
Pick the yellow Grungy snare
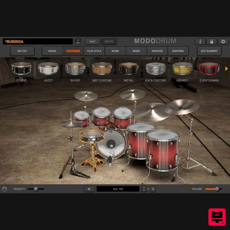click(182, 69)
